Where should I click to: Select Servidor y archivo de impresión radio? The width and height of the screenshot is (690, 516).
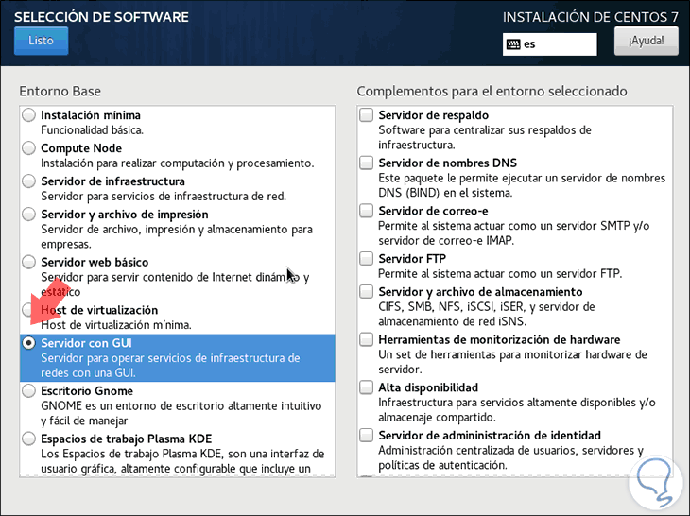point(29,215)
